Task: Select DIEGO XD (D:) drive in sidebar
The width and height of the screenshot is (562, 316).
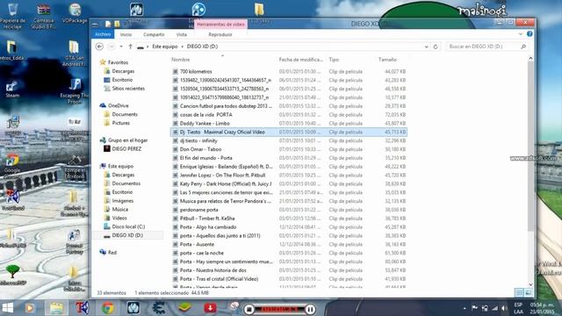Action: tap(127, 235)
